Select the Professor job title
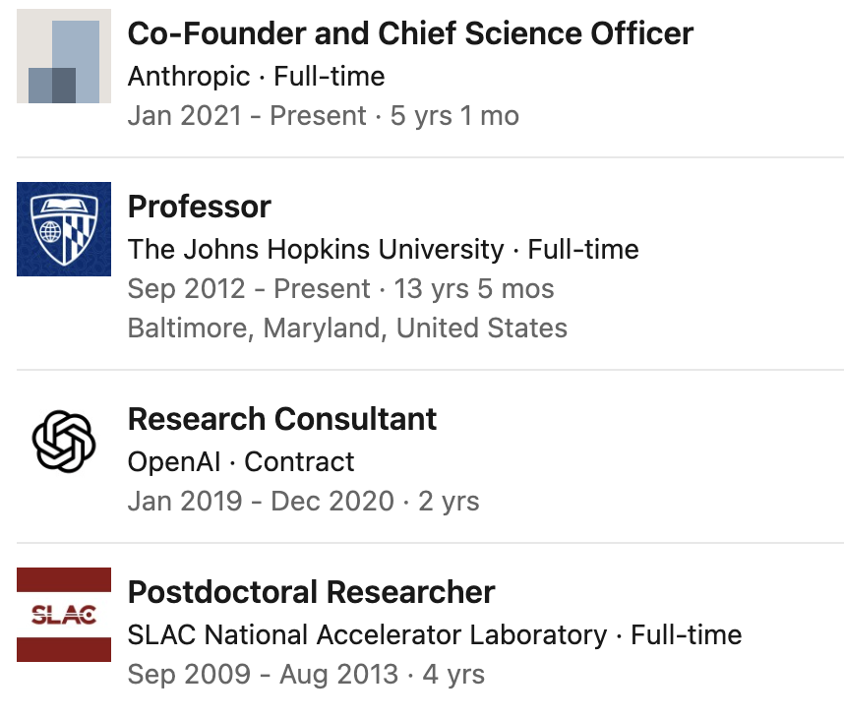 [200, 207]
